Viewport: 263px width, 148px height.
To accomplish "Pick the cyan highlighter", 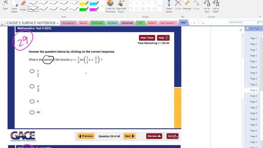I will coord(94,3).
